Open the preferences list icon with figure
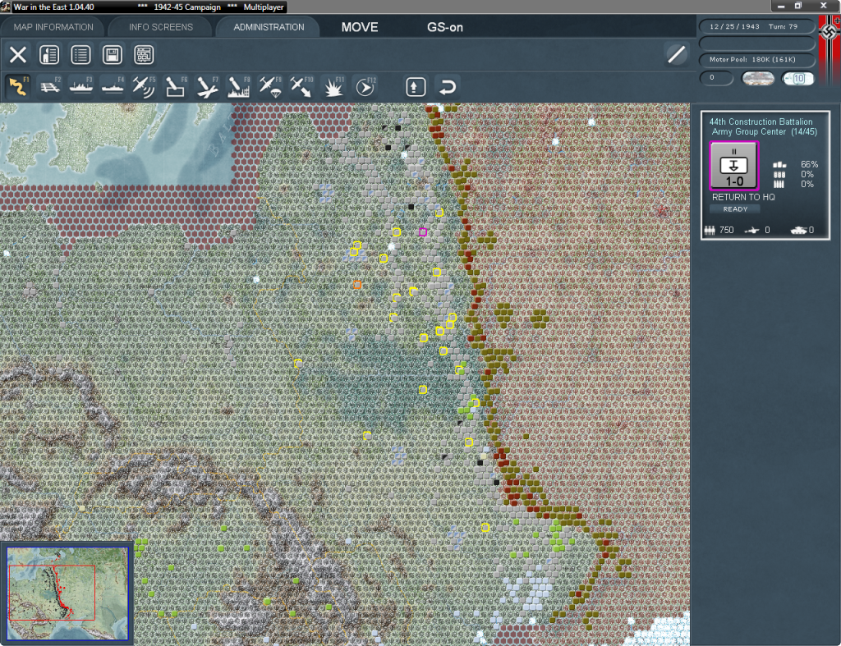This screenshot has width=841, height=646. (x=49, y=55)
